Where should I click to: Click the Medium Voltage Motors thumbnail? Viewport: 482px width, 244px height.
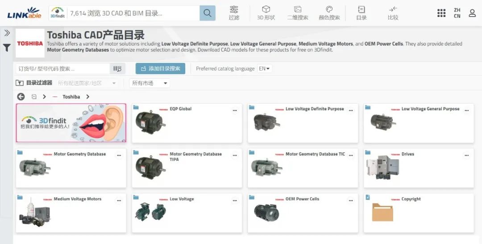35,212
